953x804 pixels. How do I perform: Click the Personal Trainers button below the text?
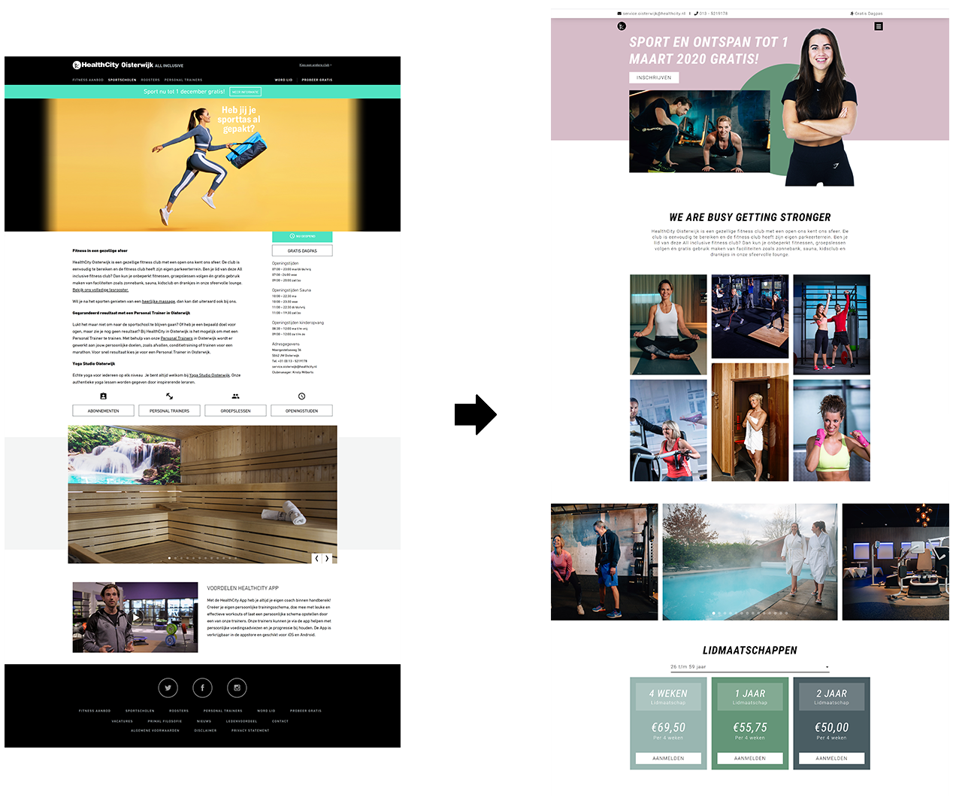click(169, 411)
